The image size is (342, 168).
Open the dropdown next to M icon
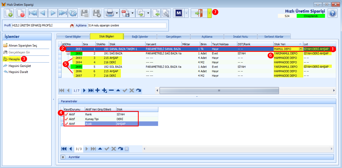186,13
